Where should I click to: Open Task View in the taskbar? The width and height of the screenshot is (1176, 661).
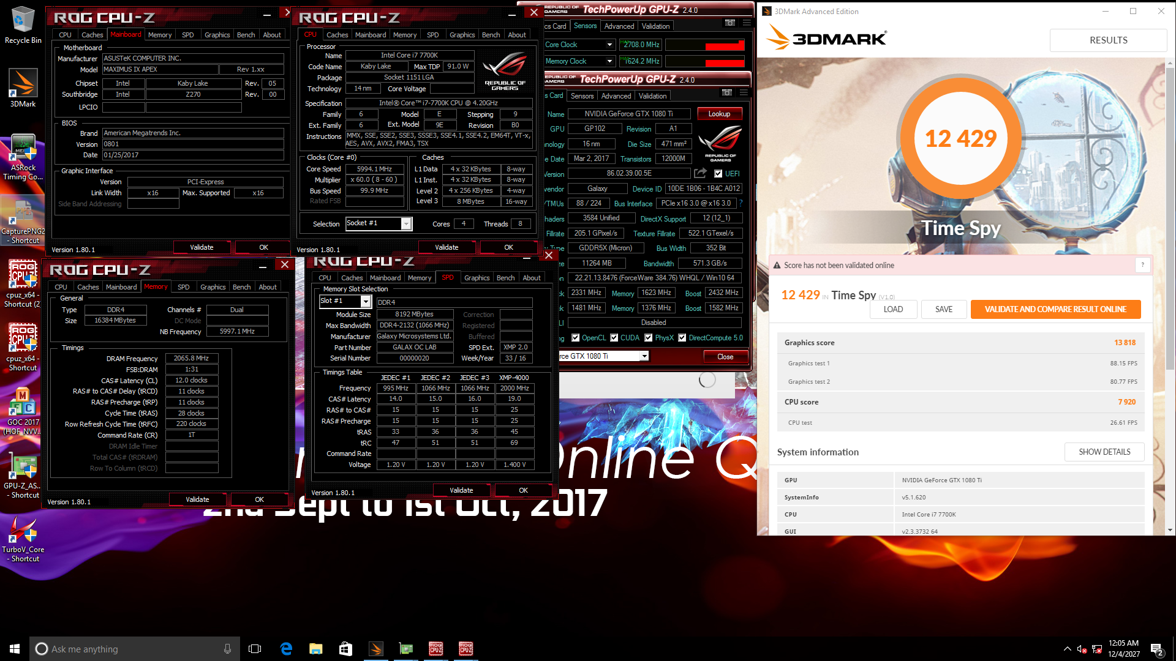coord(255,649)
